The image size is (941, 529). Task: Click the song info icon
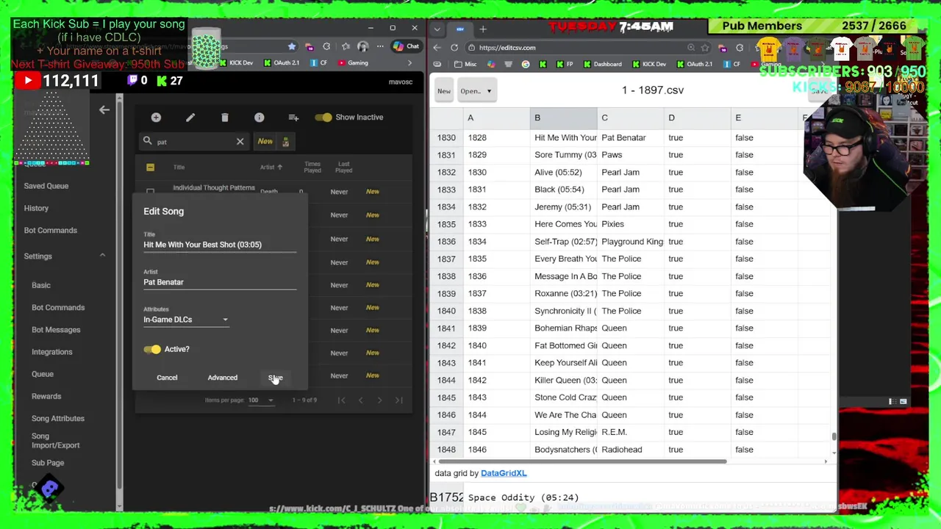260,118
